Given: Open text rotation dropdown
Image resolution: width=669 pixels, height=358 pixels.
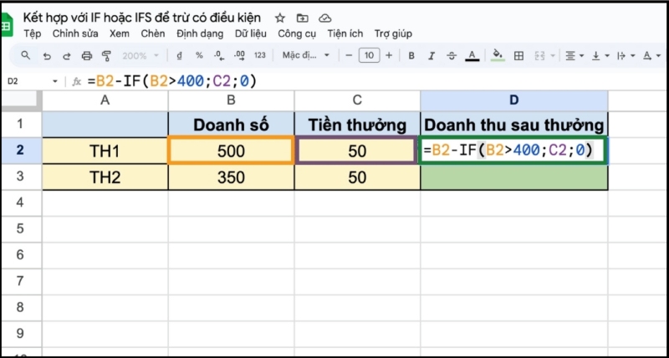Looking at the screenshot, I should [652, 55].
